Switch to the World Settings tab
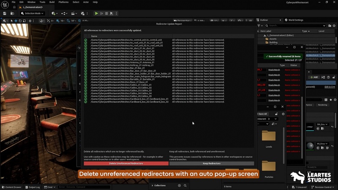Image resolution: width=338 pixels, height=190 pixels. coord(295,20)
